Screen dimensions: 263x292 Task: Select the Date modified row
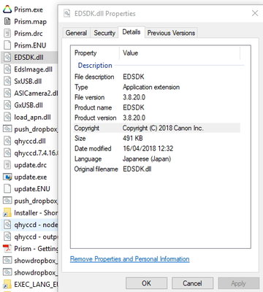pos(157,148)
